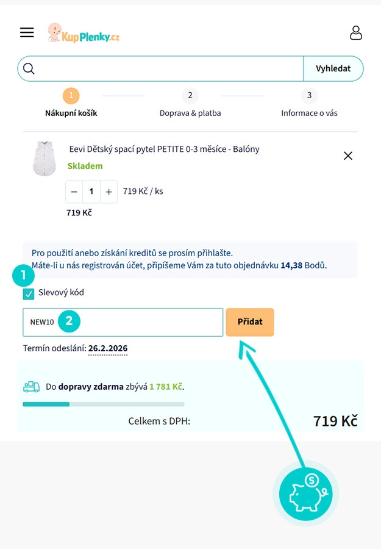The image size is (381, 549).
Task: Click the přihlašte login link
Action: pyautogui.click(x=216, y=252)
